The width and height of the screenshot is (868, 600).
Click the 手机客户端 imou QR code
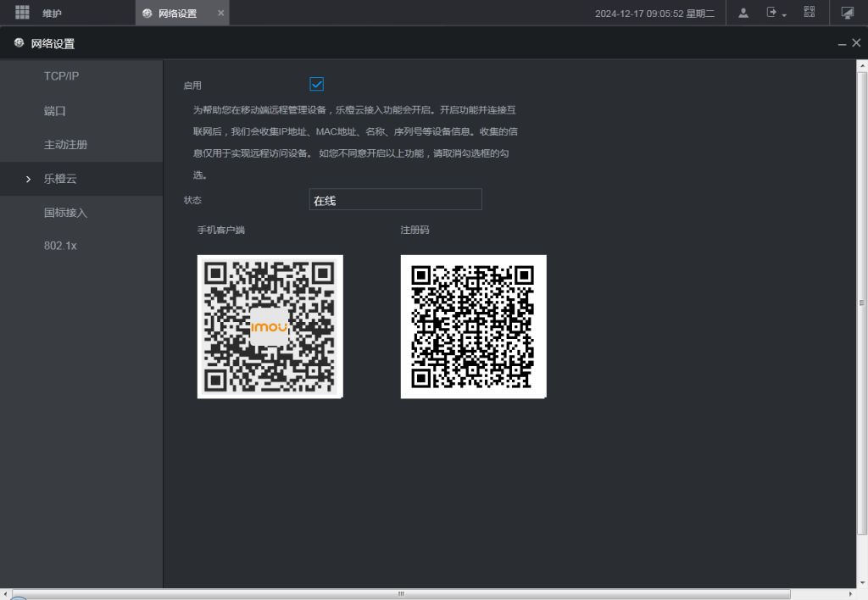[x=270, y=326]
